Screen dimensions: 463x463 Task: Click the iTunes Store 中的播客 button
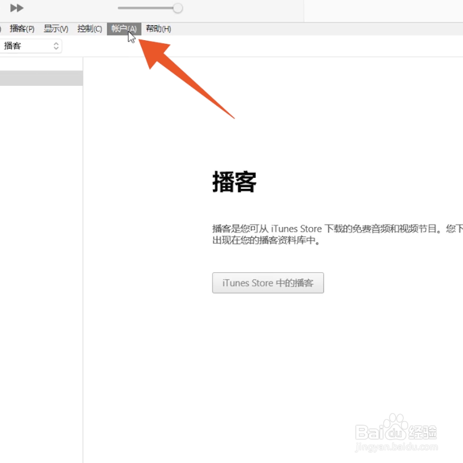pos(268,283)
